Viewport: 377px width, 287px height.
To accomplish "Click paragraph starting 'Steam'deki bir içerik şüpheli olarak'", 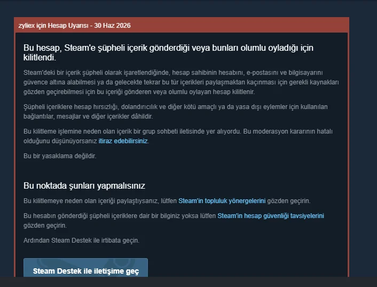I will [x=181, y=82].
